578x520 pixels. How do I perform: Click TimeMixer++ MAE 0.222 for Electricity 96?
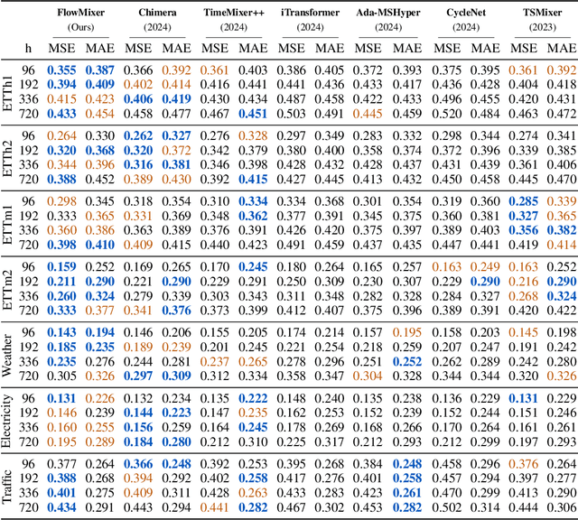click(253, 398)
